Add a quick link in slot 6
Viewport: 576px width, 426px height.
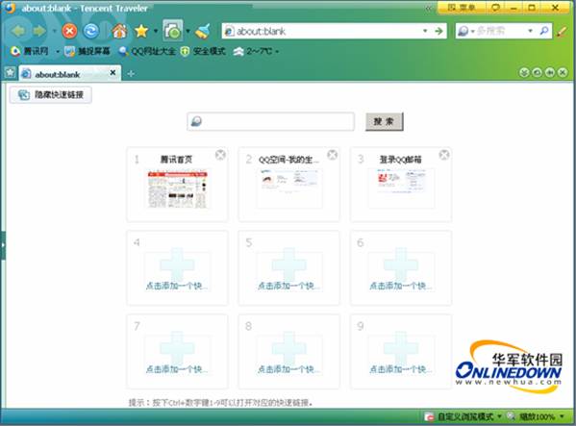[x=401, y=268]
